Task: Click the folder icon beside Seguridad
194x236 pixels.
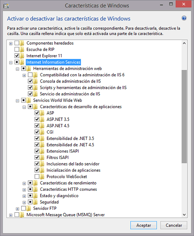Action: (x=35, y=202)
